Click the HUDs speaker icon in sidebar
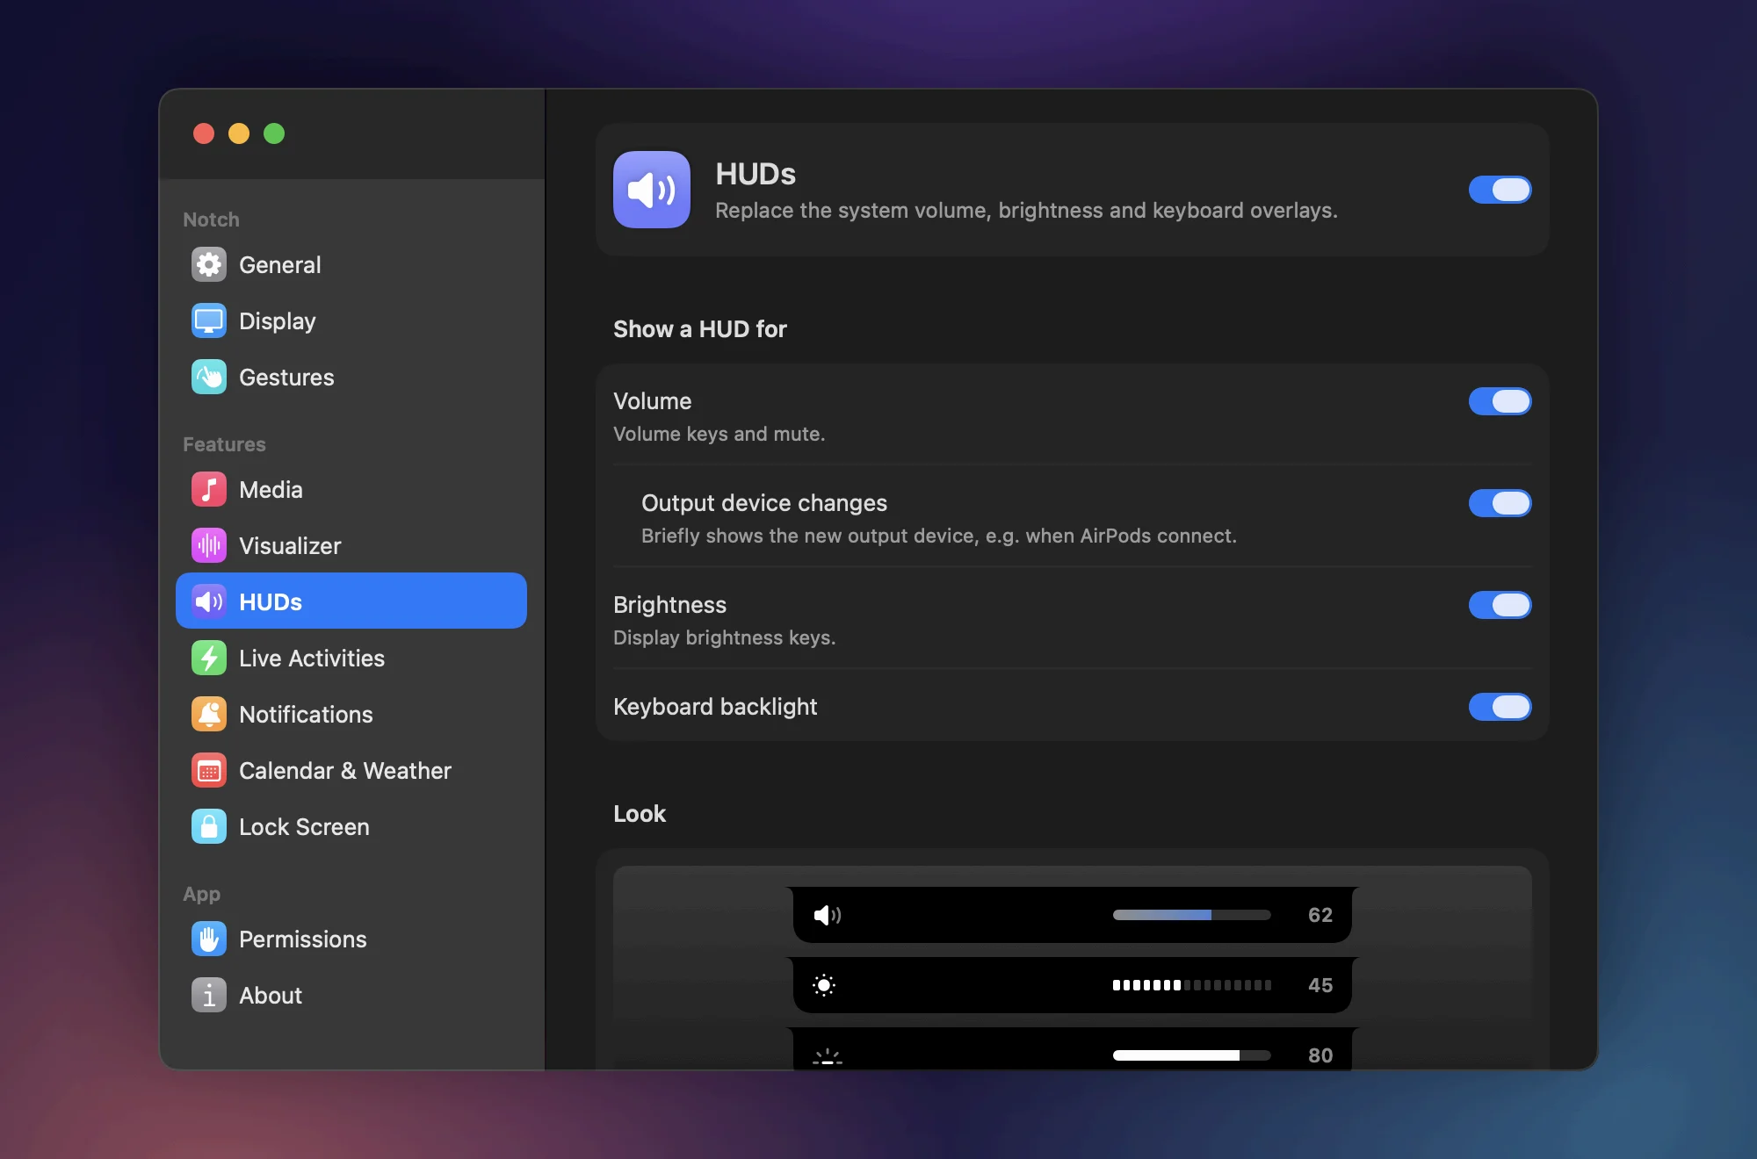1757x1159 pixels. click(209, 602)
